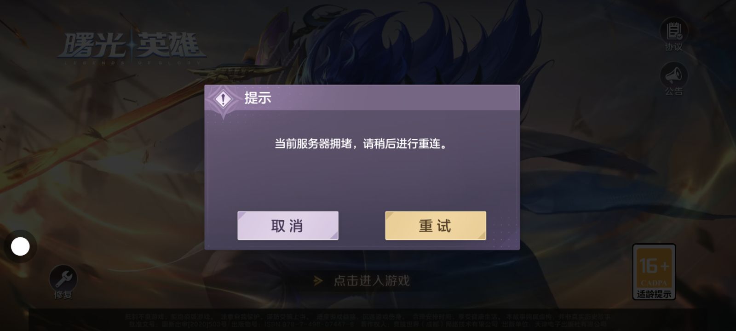Click the server congestion message text
Image resolution: width=736 pixels, height=331 pixels.
pos(362,144)
